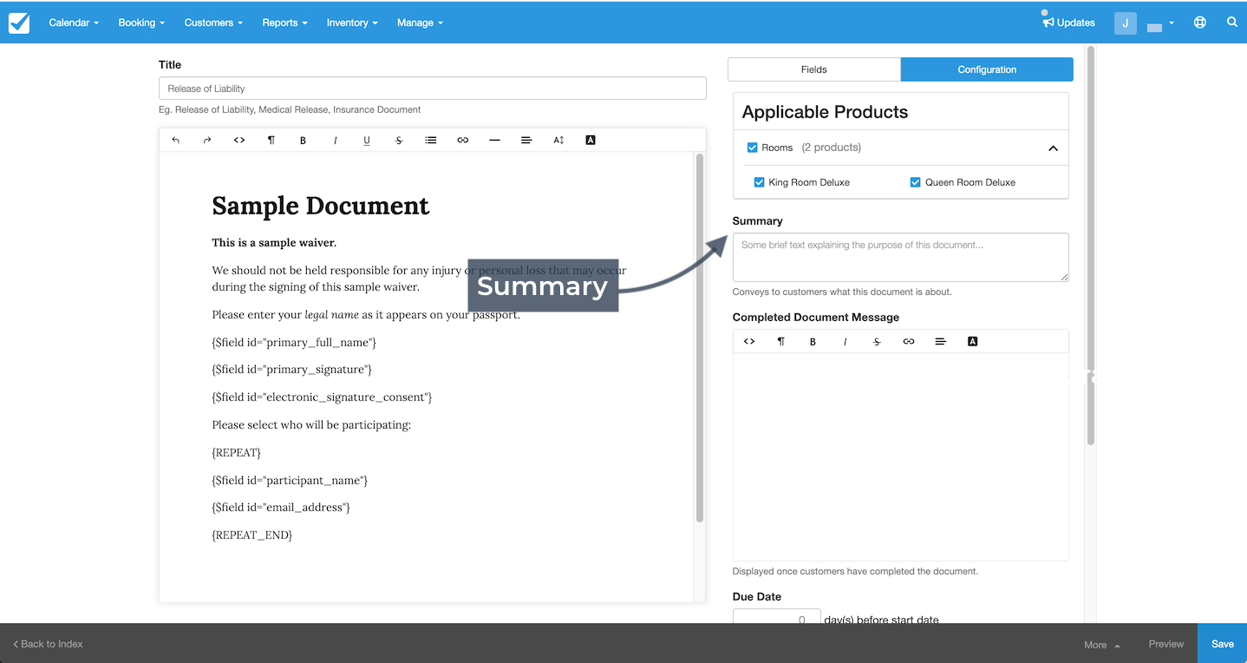This screenshot has height=663, width=1247.
Task: Click the Title input field
Action: pos(432,89)
